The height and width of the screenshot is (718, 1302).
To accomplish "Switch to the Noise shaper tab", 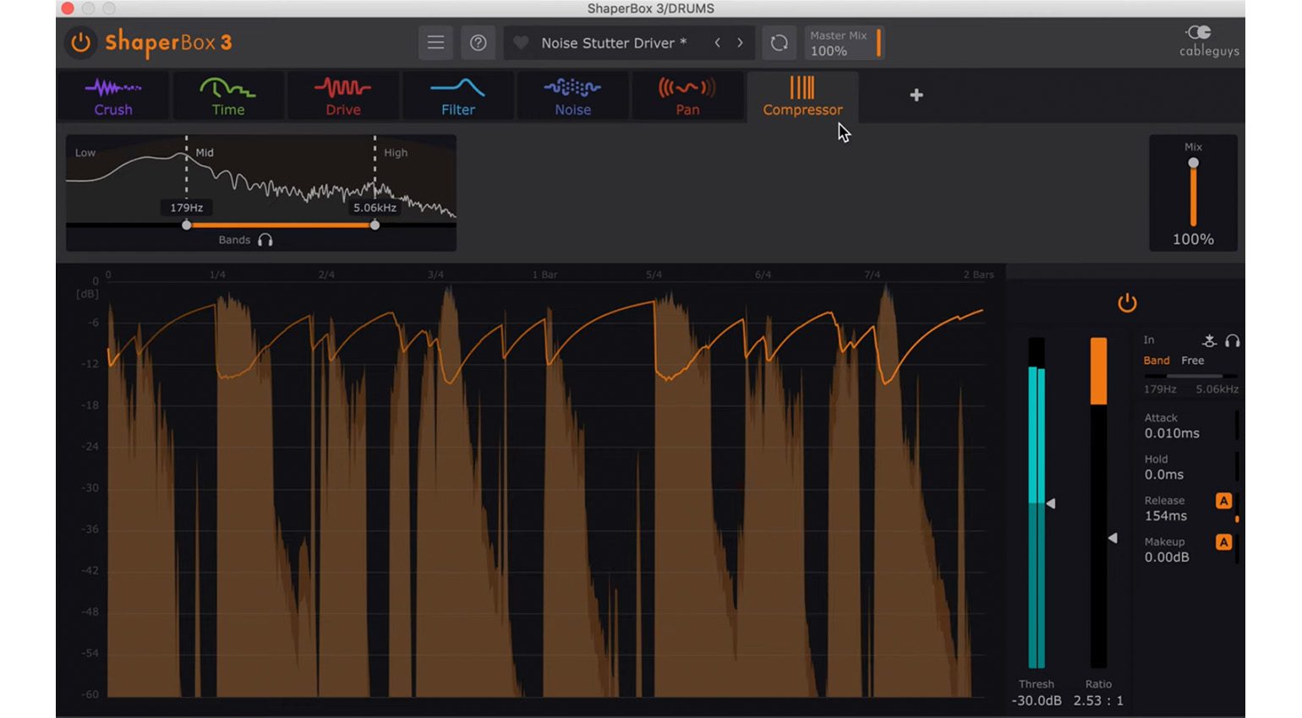I will [573, 96].
